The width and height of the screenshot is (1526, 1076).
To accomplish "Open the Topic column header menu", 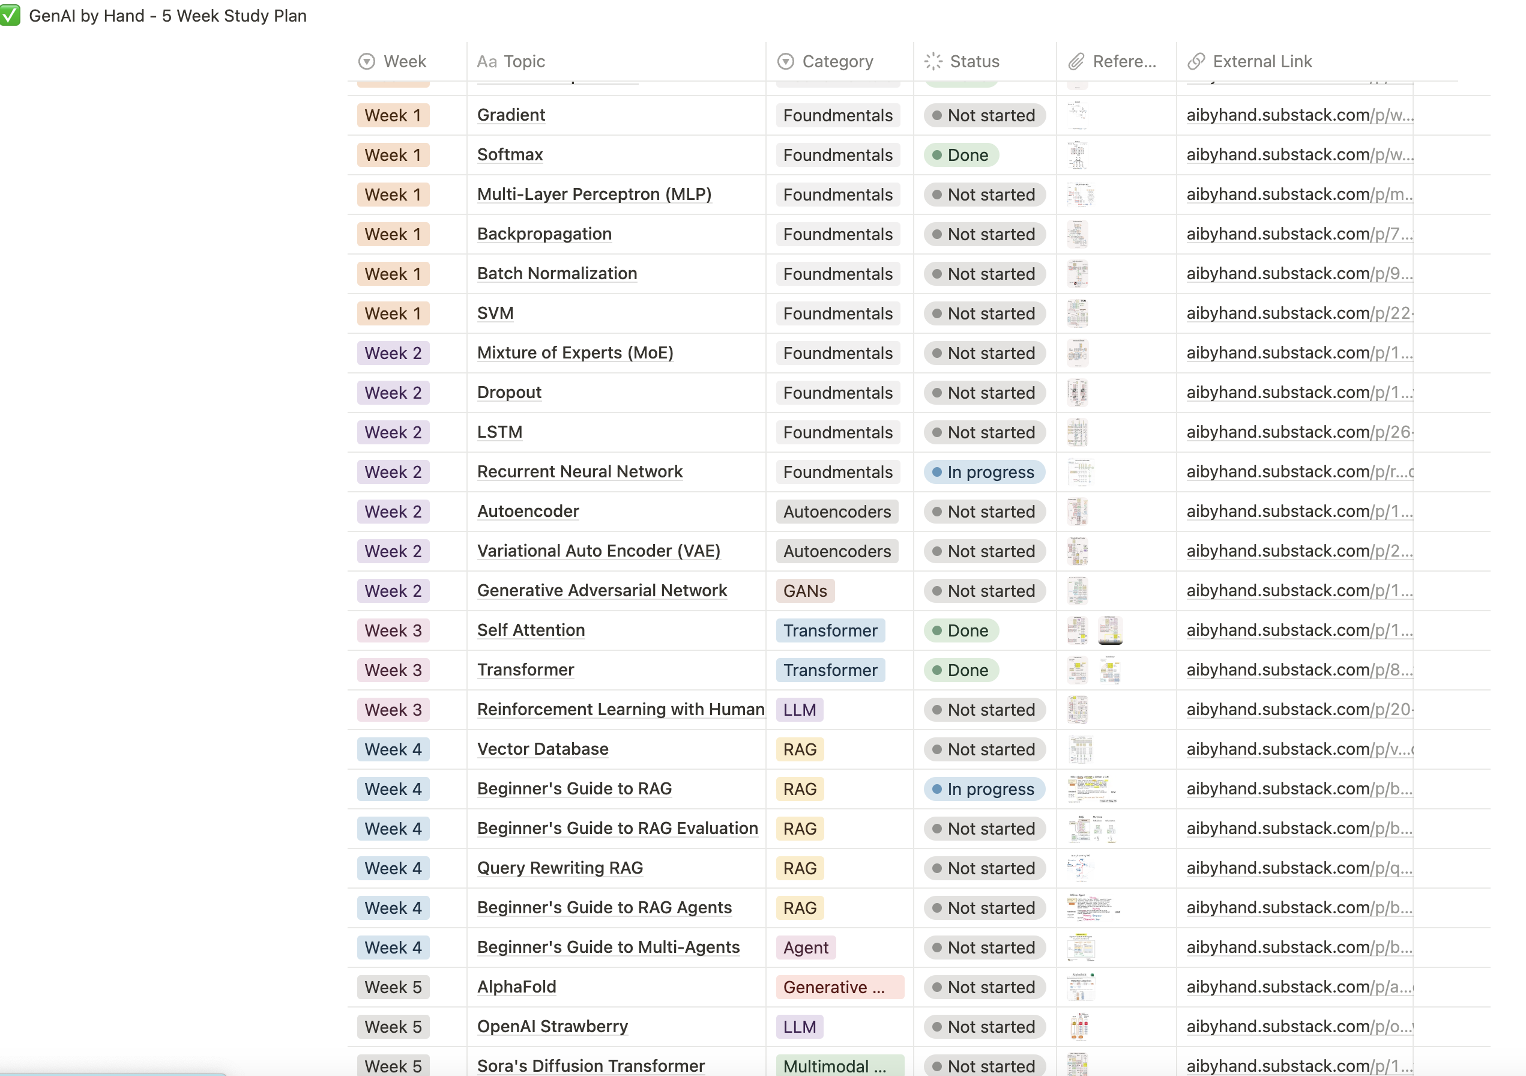I will click(x=616, y=62).
